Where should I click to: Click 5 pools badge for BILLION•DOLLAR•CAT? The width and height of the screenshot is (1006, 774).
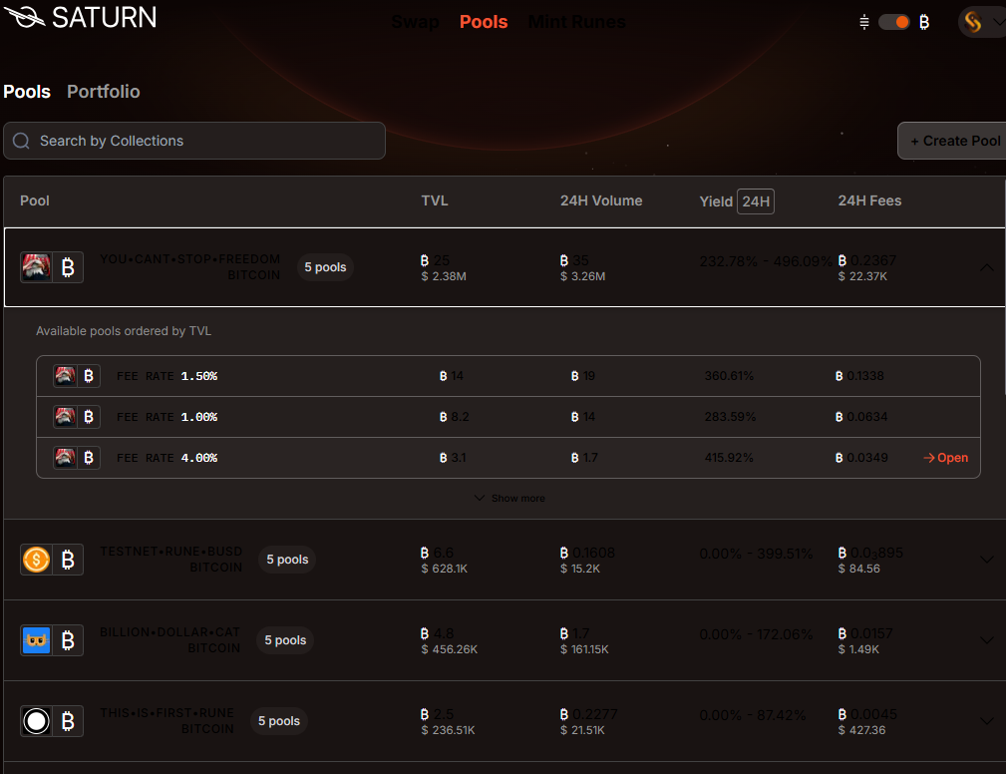(x=285, y=640)
